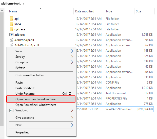157x139 pixels.
Task: Click the breadcrumb arrow after platform-tools
Action: [24, 4]
